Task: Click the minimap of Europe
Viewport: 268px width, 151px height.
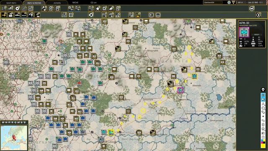Action: pos(14,138)
